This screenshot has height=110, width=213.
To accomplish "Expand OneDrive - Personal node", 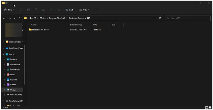I will pyautogui.click(x=3, y=48).
